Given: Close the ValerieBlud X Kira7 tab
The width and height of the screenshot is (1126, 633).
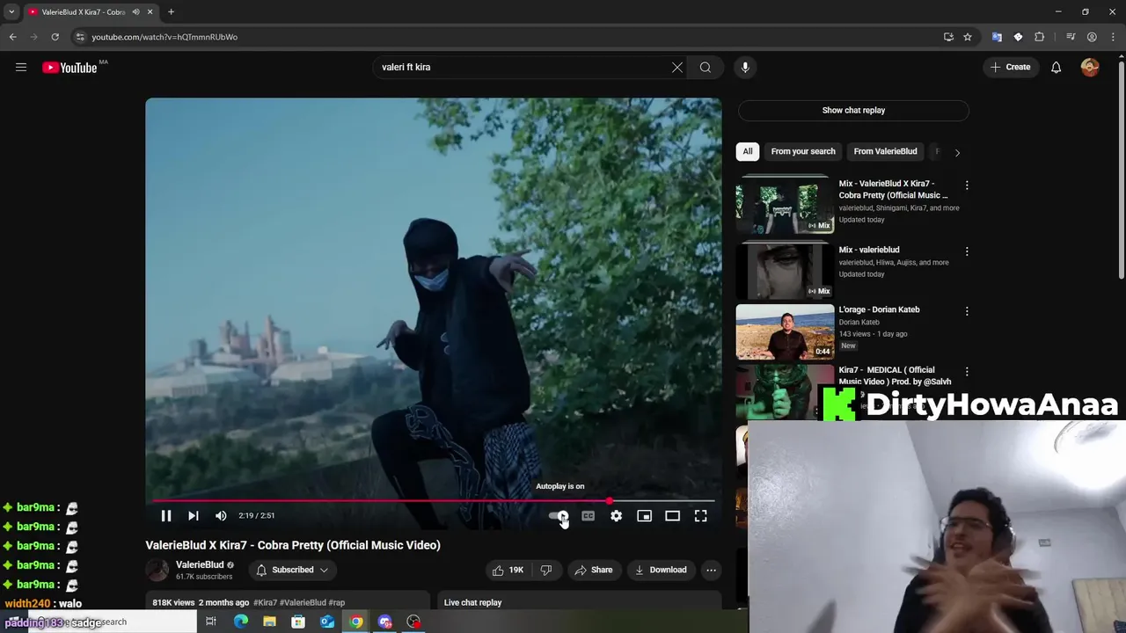Looking at the screenshot, I should [x=150, y=11].
